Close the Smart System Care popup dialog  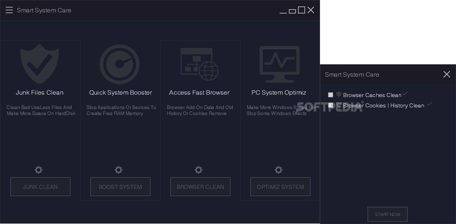pyautogui.click(x=447, y=74)
